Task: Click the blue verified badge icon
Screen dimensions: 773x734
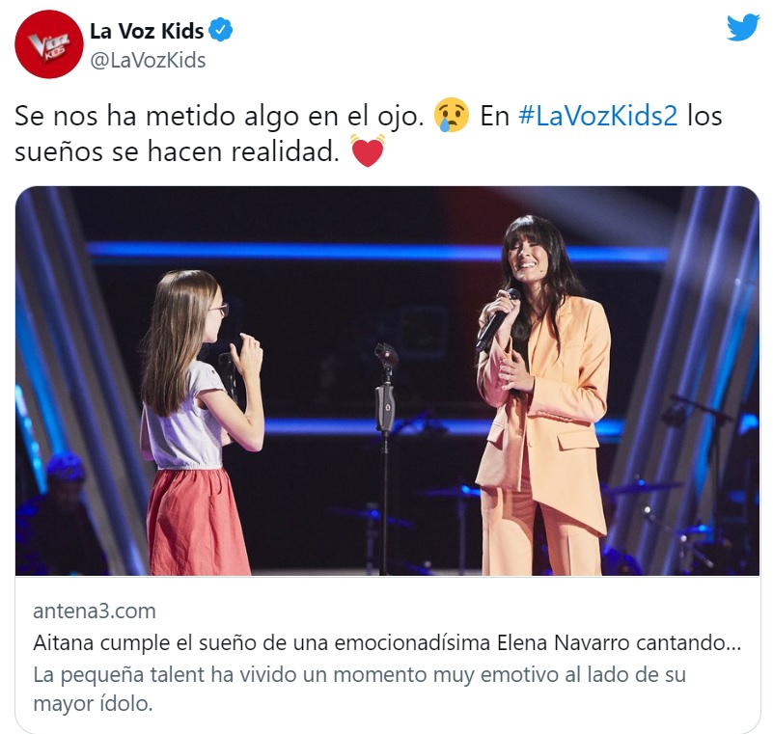Action: click(x=220, y=30)
